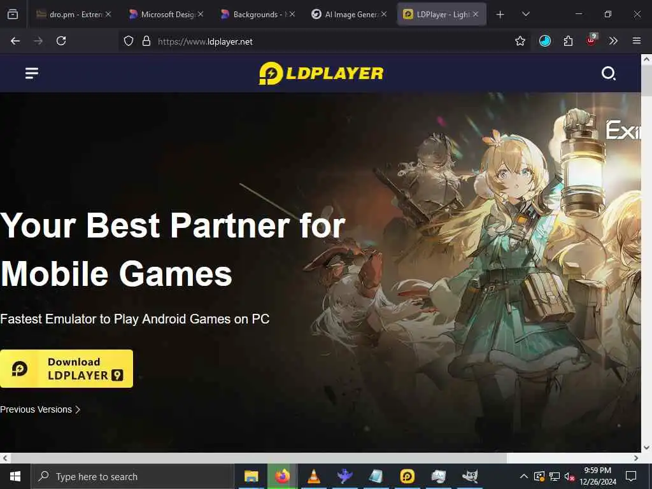Click the system monitor taskbar icon

coord(438,476)
